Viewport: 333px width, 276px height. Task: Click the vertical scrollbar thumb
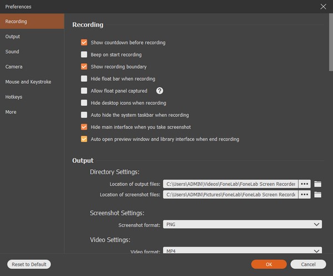[331, 42]
